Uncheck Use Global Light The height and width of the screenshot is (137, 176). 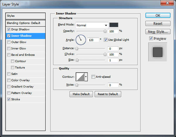[x=106, y=40]
